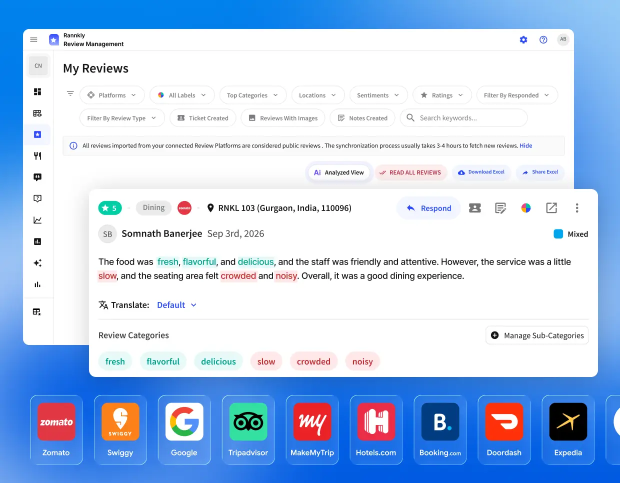Select the crowded category tag
The image size is (620, 483).
[x=313, y=361]
